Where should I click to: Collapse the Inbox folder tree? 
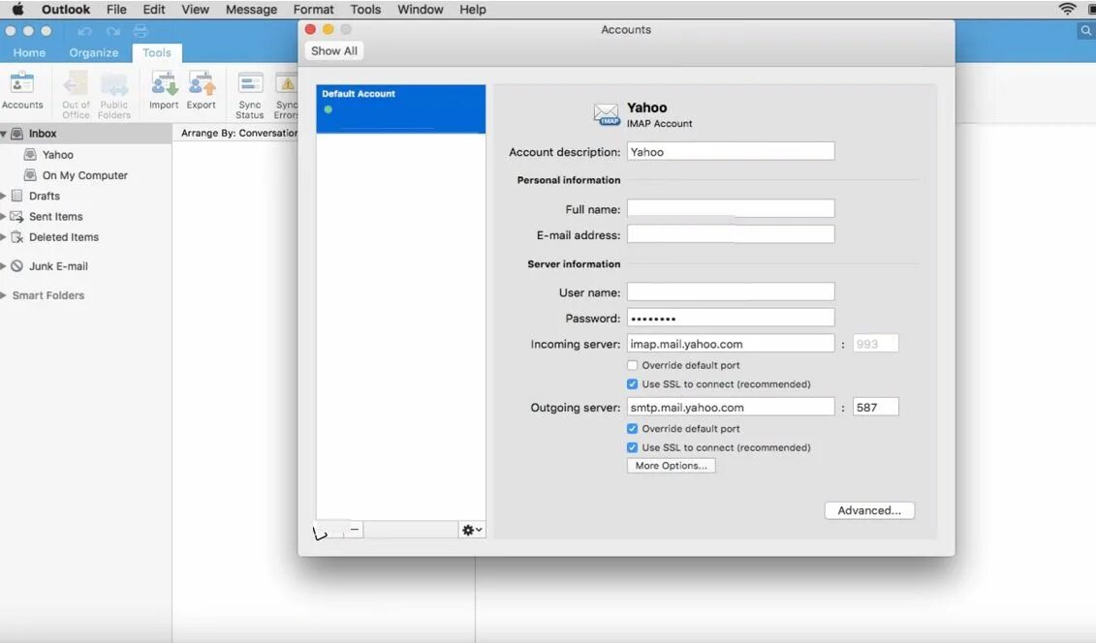click(x=4, y=134)
